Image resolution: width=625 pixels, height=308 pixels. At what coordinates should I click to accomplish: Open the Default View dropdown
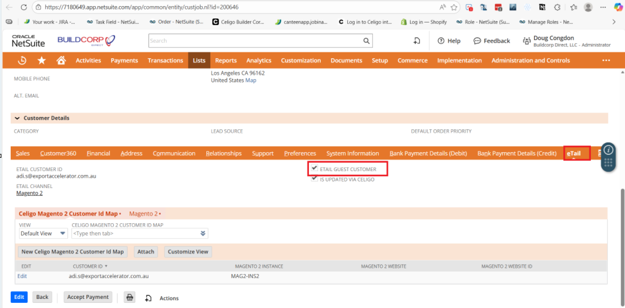click(x=43, y=233)
